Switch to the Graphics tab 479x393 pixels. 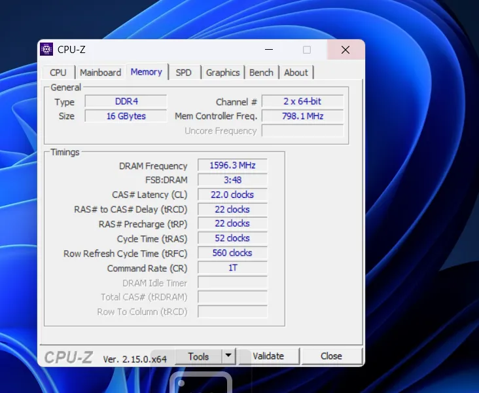[222, 73]
